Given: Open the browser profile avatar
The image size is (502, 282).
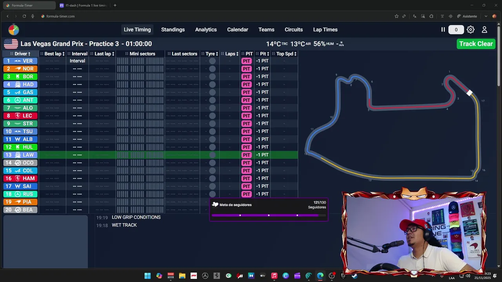Looking at the screenshot, I should tap(494, 16).
